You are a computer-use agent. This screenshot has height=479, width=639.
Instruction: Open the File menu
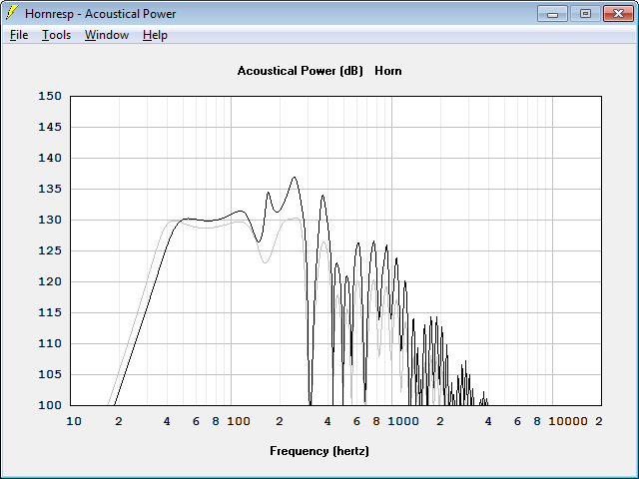click(19, 35)
